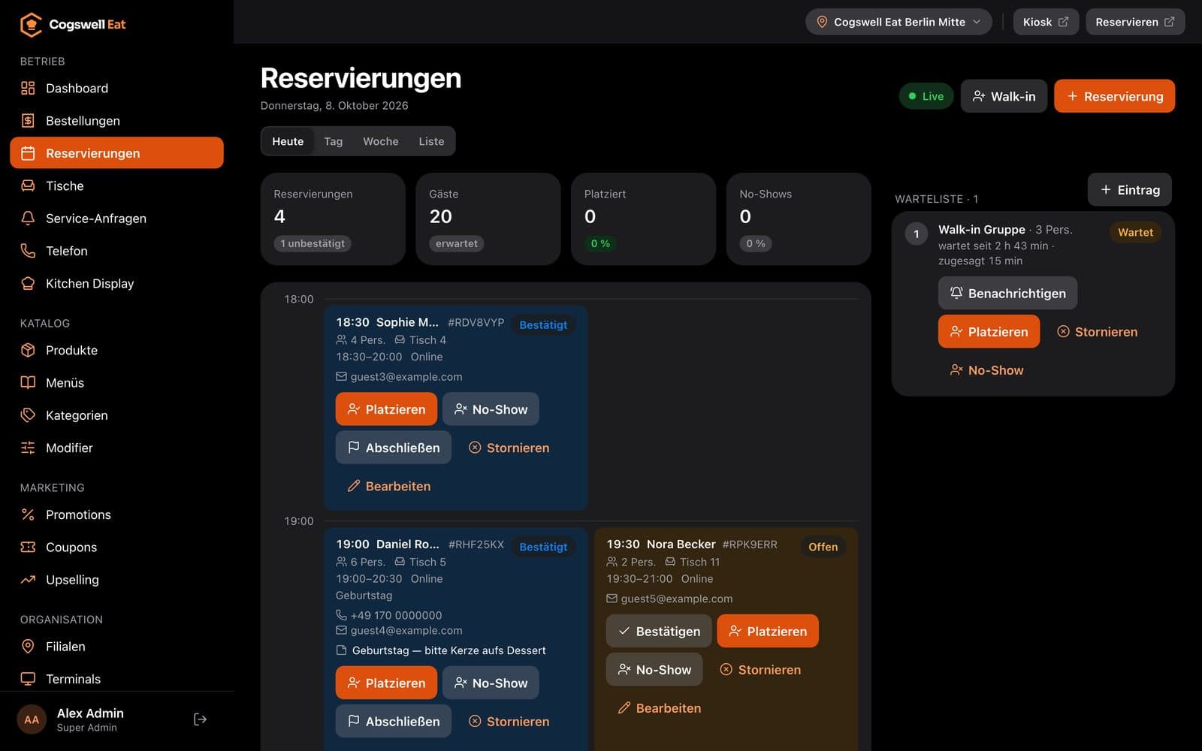This screenshot has height=751, width=1202.
Task: Cancel Nora Becker's 19:30 reservation
Action: [x=760, y=669]
